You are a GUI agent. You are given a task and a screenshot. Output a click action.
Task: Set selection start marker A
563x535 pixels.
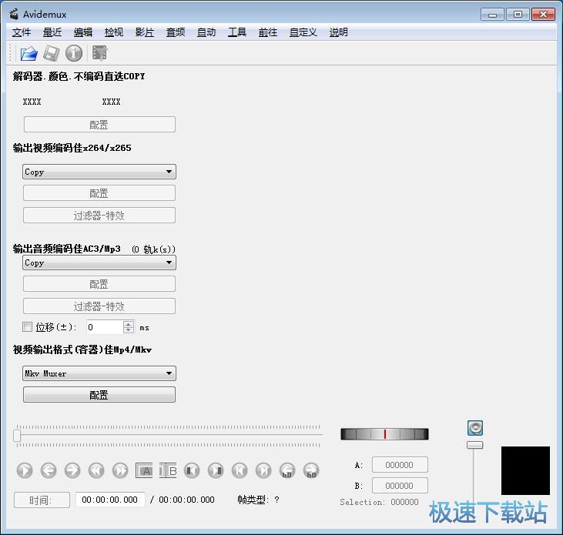[146, 470]
